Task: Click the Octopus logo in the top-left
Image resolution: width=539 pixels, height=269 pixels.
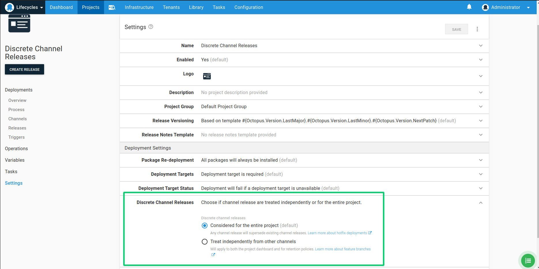Action: pos(10,7)
